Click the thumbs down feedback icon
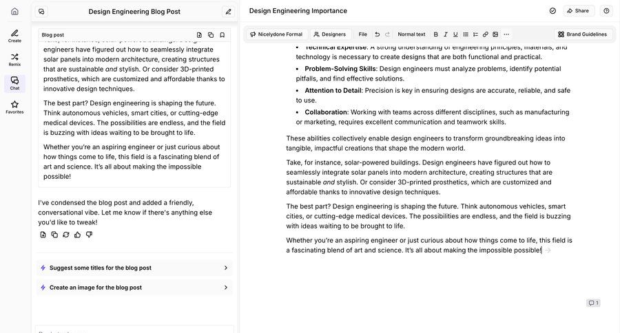 point(89,235)
